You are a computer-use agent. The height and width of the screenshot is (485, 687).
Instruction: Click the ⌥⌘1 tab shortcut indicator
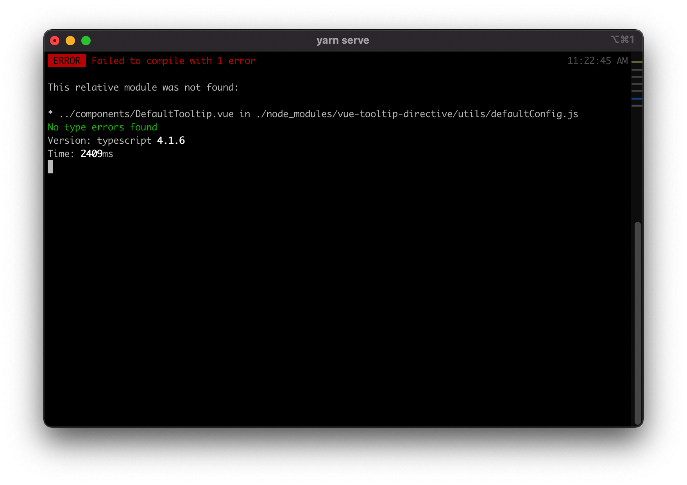[x=623, y=40]
